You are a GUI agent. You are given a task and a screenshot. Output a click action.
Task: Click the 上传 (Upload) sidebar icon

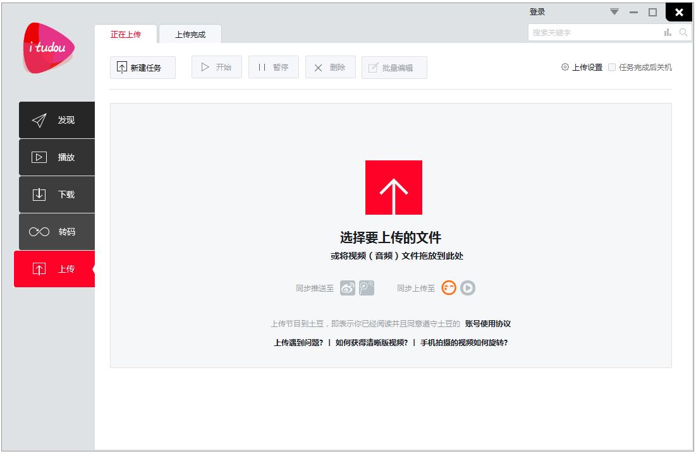[56, 269]
